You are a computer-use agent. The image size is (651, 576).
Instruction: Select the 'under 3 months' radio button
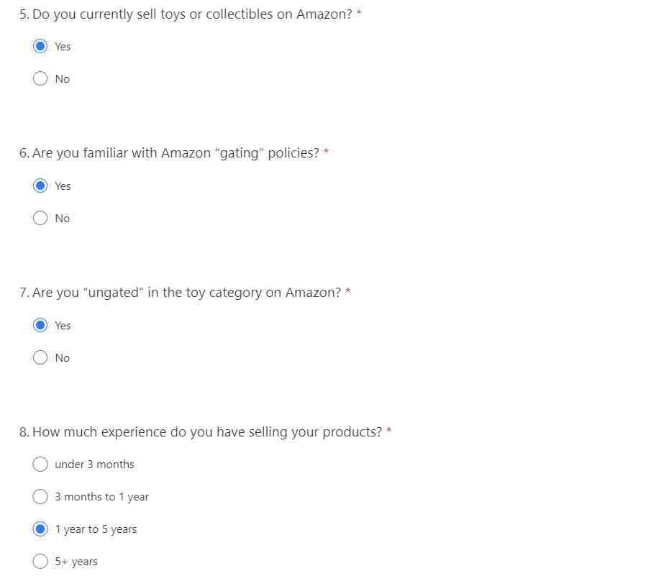(40, 464)
